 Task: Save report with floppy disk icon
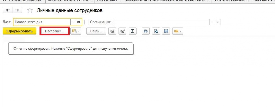[x=166, y=31]
